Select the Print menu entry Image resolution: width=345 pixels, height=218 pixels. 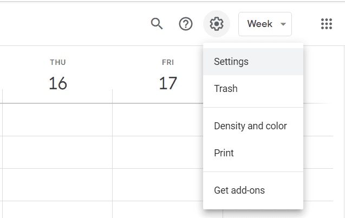(224, 153)
